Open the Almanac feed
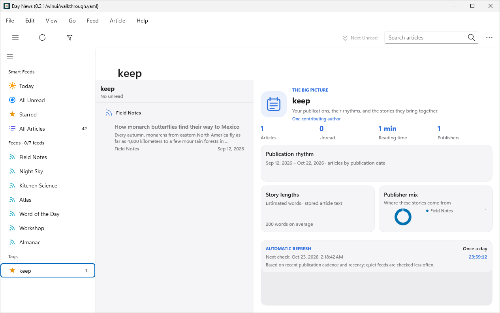Viewport: 500px width, 313px height. pyautogui.click(x=48, y=242)
